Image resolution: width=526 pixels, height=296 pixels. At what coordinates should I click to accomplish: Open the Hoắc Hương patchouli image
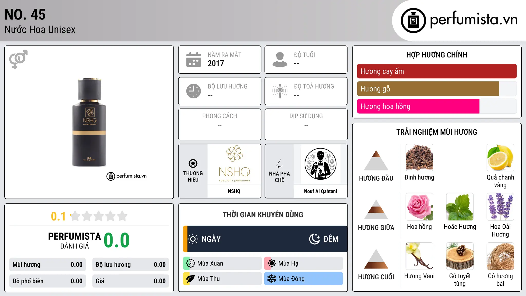click(460, 207)
